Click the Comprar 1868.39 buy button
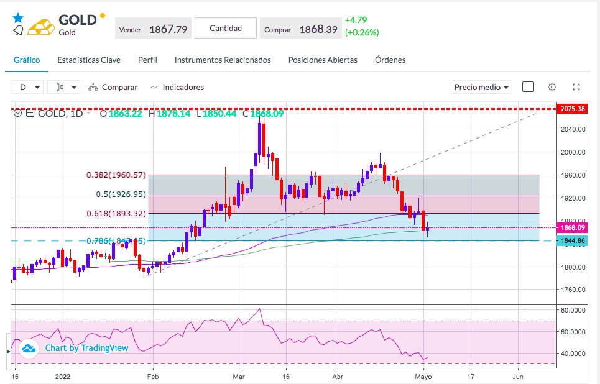 coord(301,29)
